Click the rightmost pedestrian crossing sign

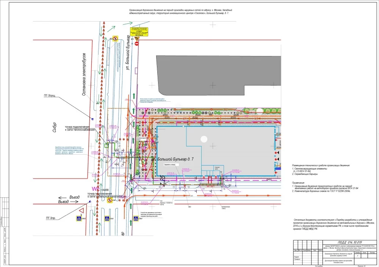click(x=136, y=219)
